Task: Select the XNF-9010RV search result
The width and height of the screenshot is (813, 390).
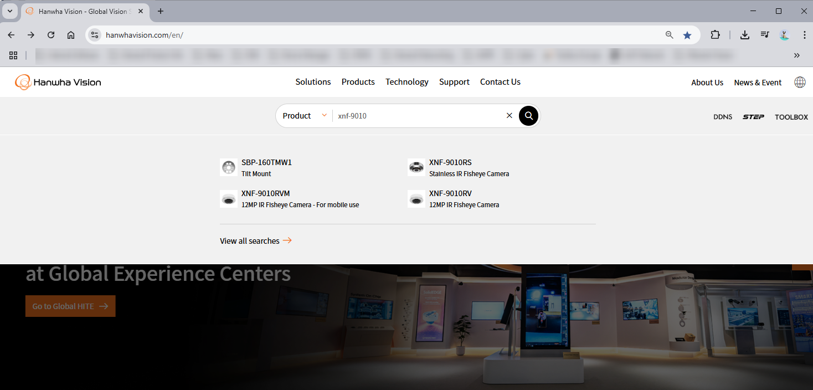Action: click(x=450, y=193)
